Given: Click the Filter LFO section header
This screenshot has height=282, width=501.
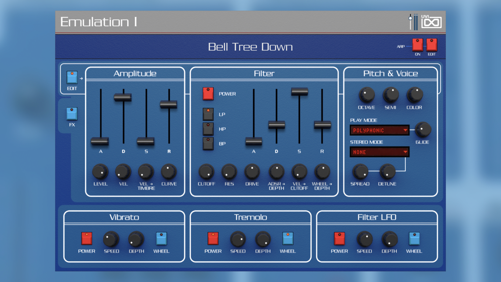Looking at the screenshot, I should tap(377, 217).
